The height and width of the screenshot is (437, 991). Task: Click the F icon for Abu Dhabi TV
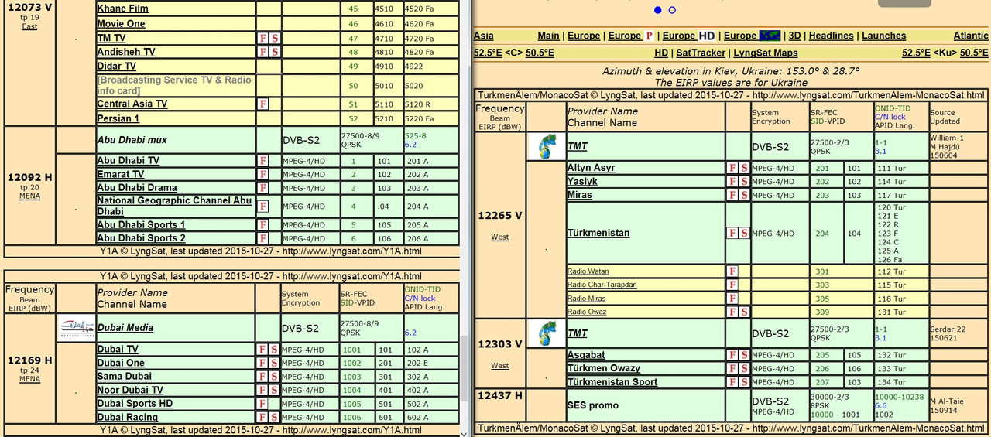tap(263, 161)
